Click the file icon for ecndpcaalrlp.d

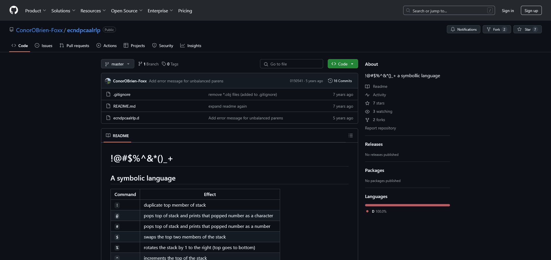tap(108, 118)
